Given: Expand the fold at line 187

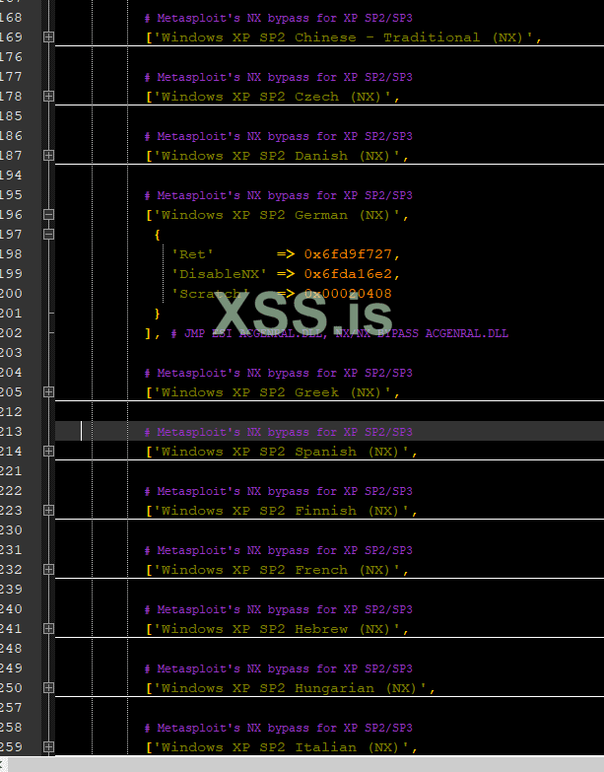Looking at the screenshot, I should point(48,155).
